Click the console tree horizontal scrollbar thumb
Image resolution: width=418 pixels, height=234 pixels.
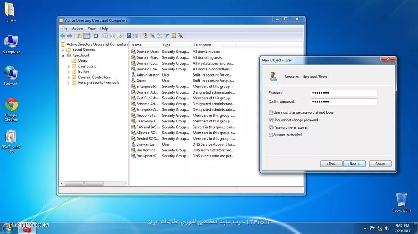pyautogui.click(x=84, y=183)
